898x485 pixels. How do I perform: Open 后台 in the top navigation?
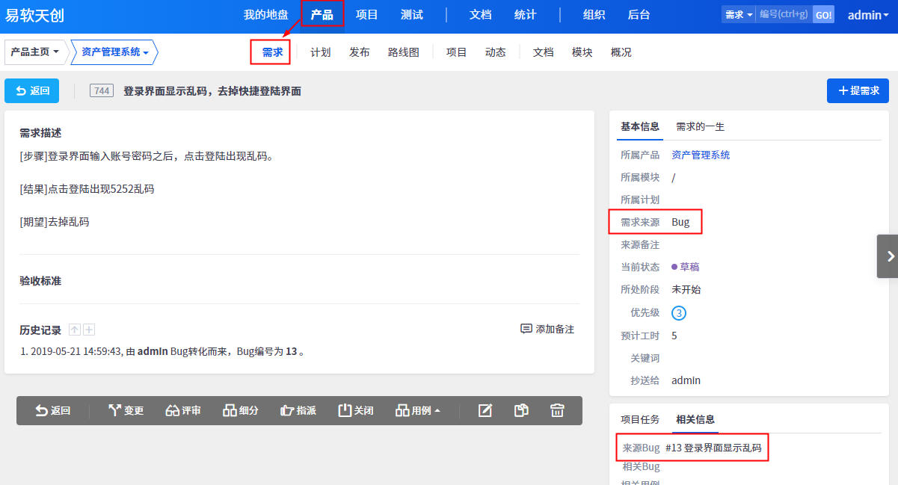click(639, 14)
